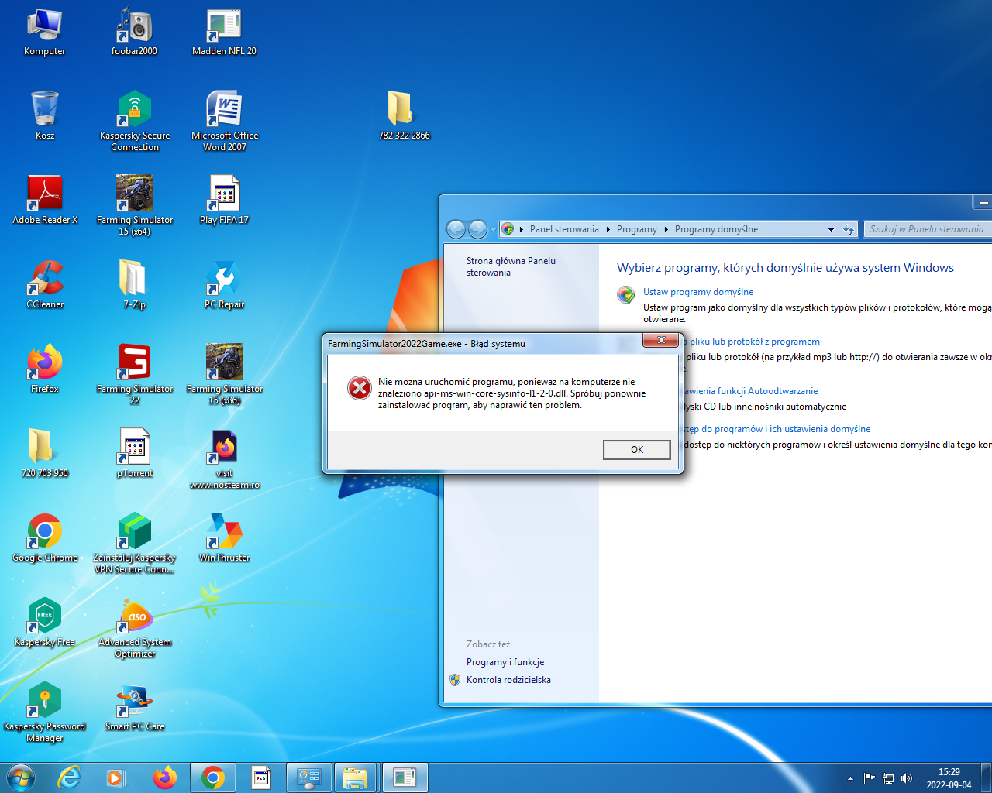Image resolution: width=992 pixels, height=793 pixels.
Task: Open the Kosz recycle bin
Action: [x=44, y=116]
